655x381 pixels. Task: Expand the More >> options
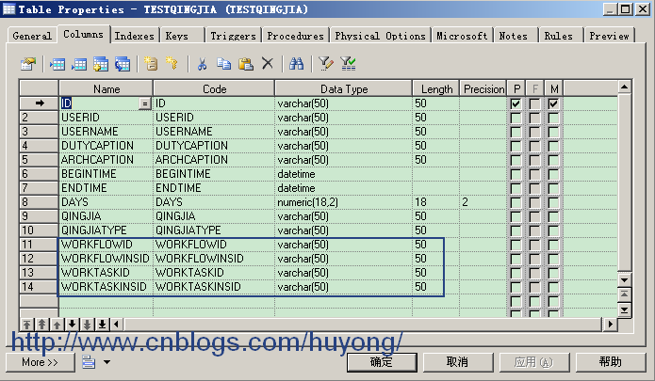click(41, 362)
